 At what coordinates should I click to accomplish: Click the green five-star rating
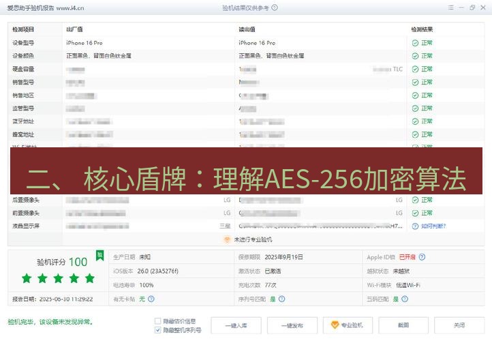click(x=59, y=278)
